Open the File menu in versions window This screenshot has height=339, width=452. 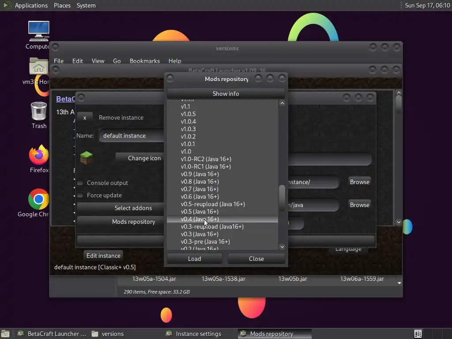[x=59, y=61]
